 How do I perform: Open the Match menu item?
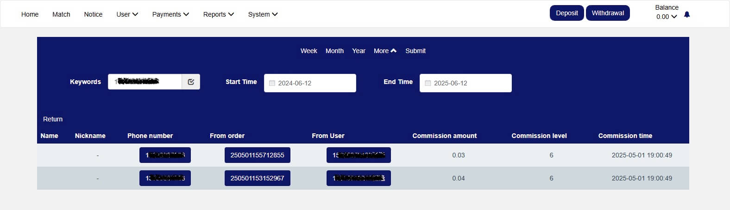[x=61, y=14]
